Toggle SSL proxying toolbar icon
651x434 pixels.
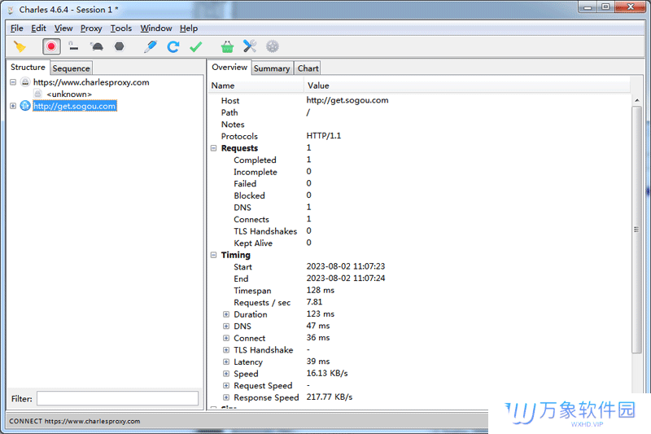(73, 46)
